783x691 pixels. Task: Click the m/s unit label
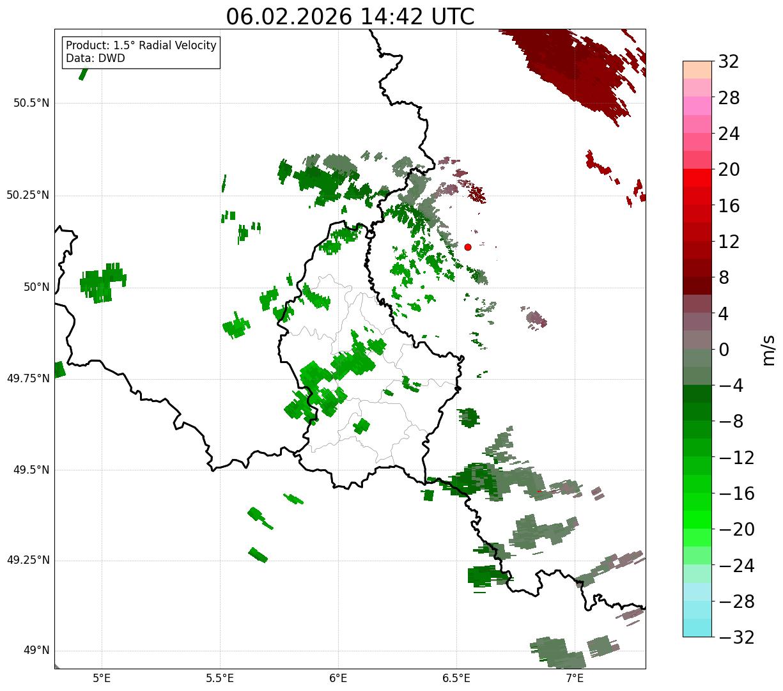[769, 350]
